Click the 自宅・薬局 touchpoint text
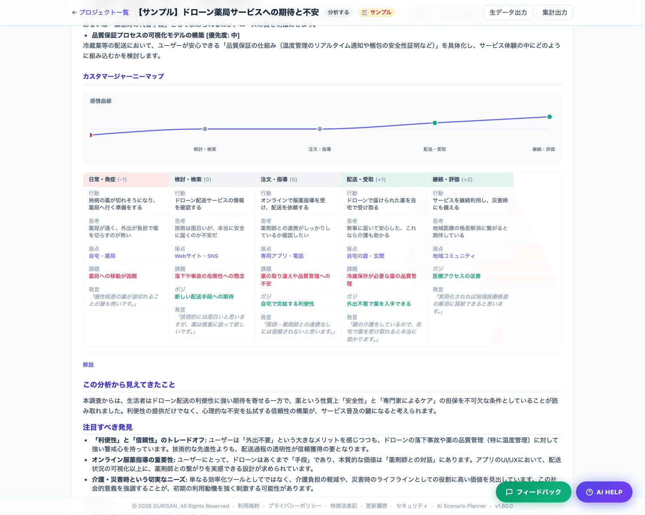Screen dimensions: 645x515 (x=102, y=256)
